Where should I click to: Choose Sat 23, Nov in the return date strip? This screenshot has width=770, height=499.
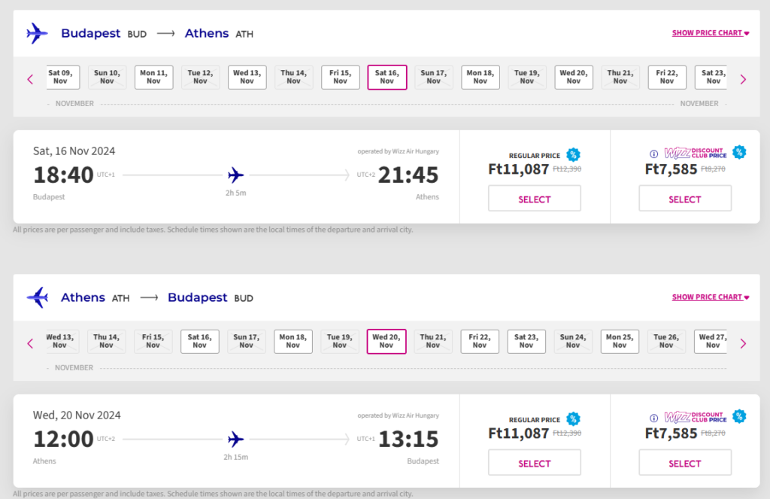(526, 341)
